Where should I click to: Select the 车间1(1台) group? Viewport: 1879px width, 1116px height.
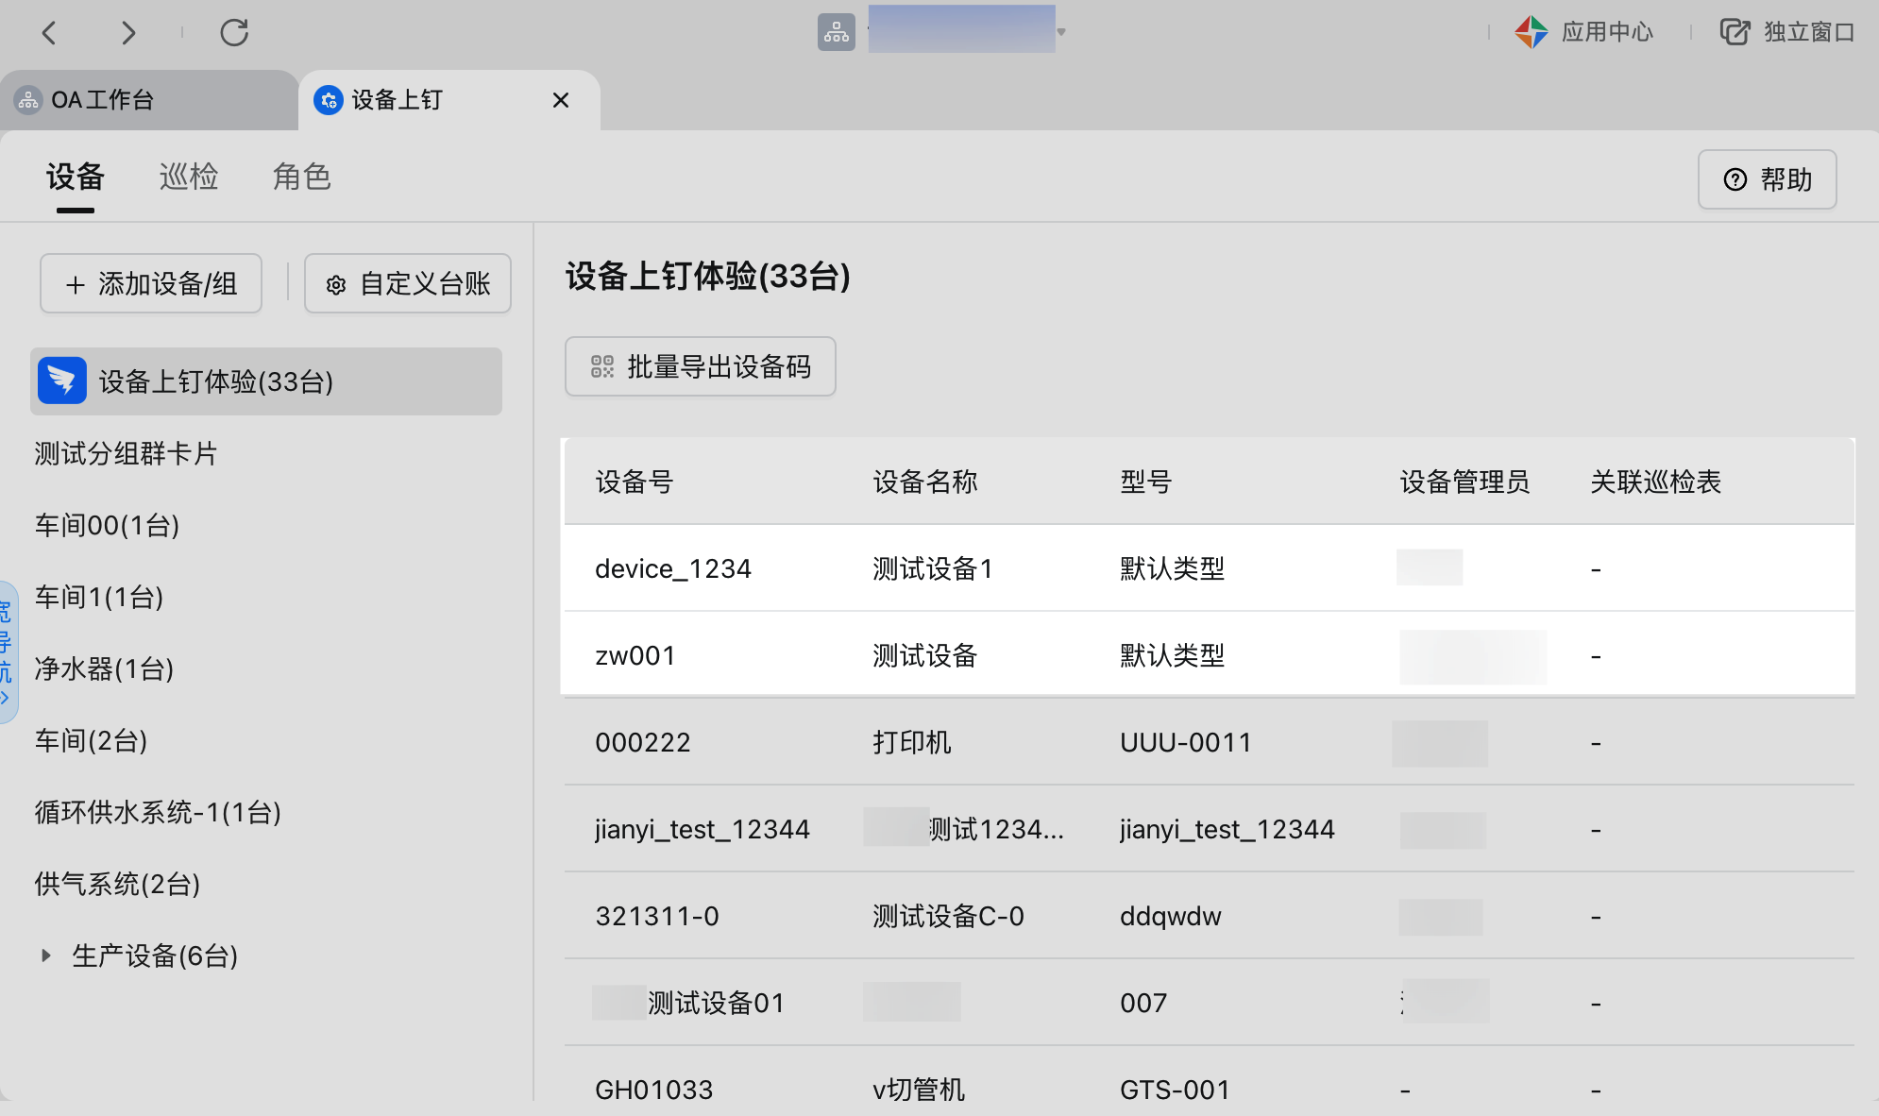[x=99, y=598]
